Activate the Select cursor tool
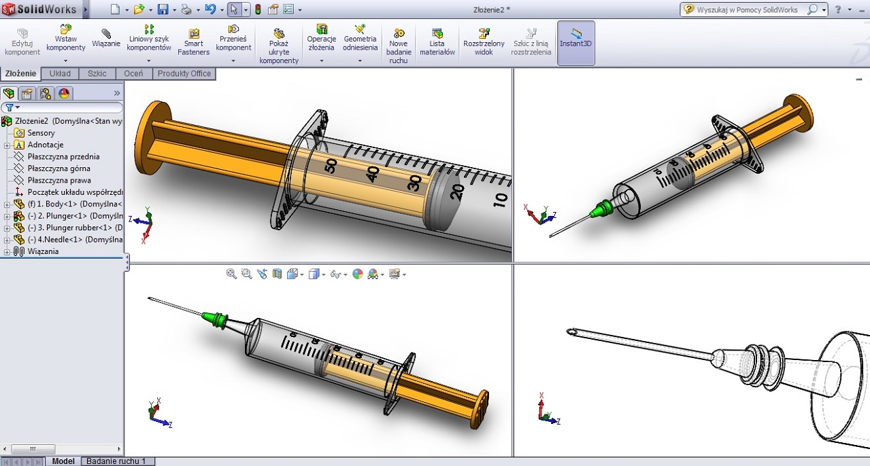870x466 pixels. click(x=234, y=10)
